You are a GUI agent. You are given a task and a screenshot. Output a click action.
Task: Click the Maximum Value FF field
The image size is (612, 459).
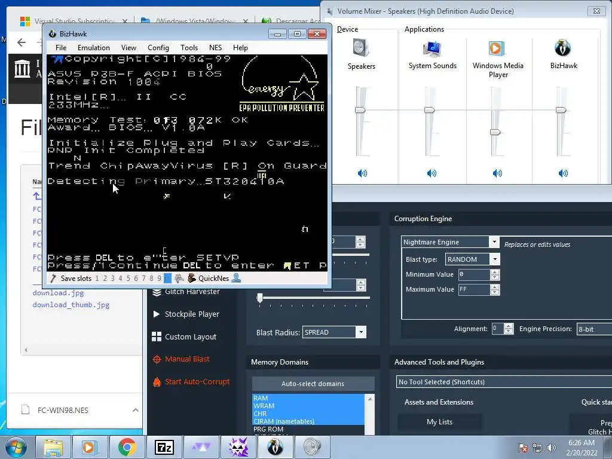tap(474, 289)
